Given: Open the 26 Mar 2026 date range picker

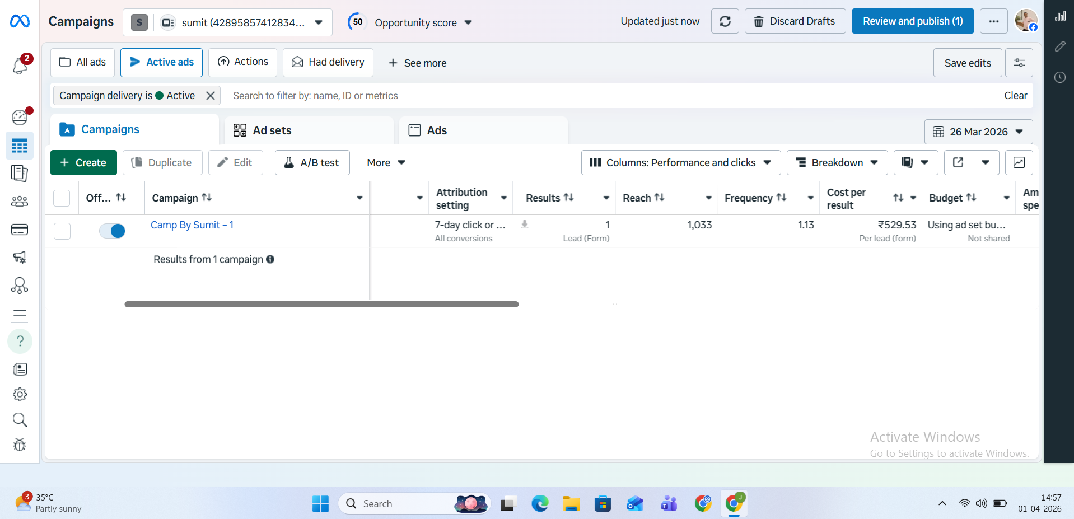Looking at the screenshot, I should click(x=978, y=132).
